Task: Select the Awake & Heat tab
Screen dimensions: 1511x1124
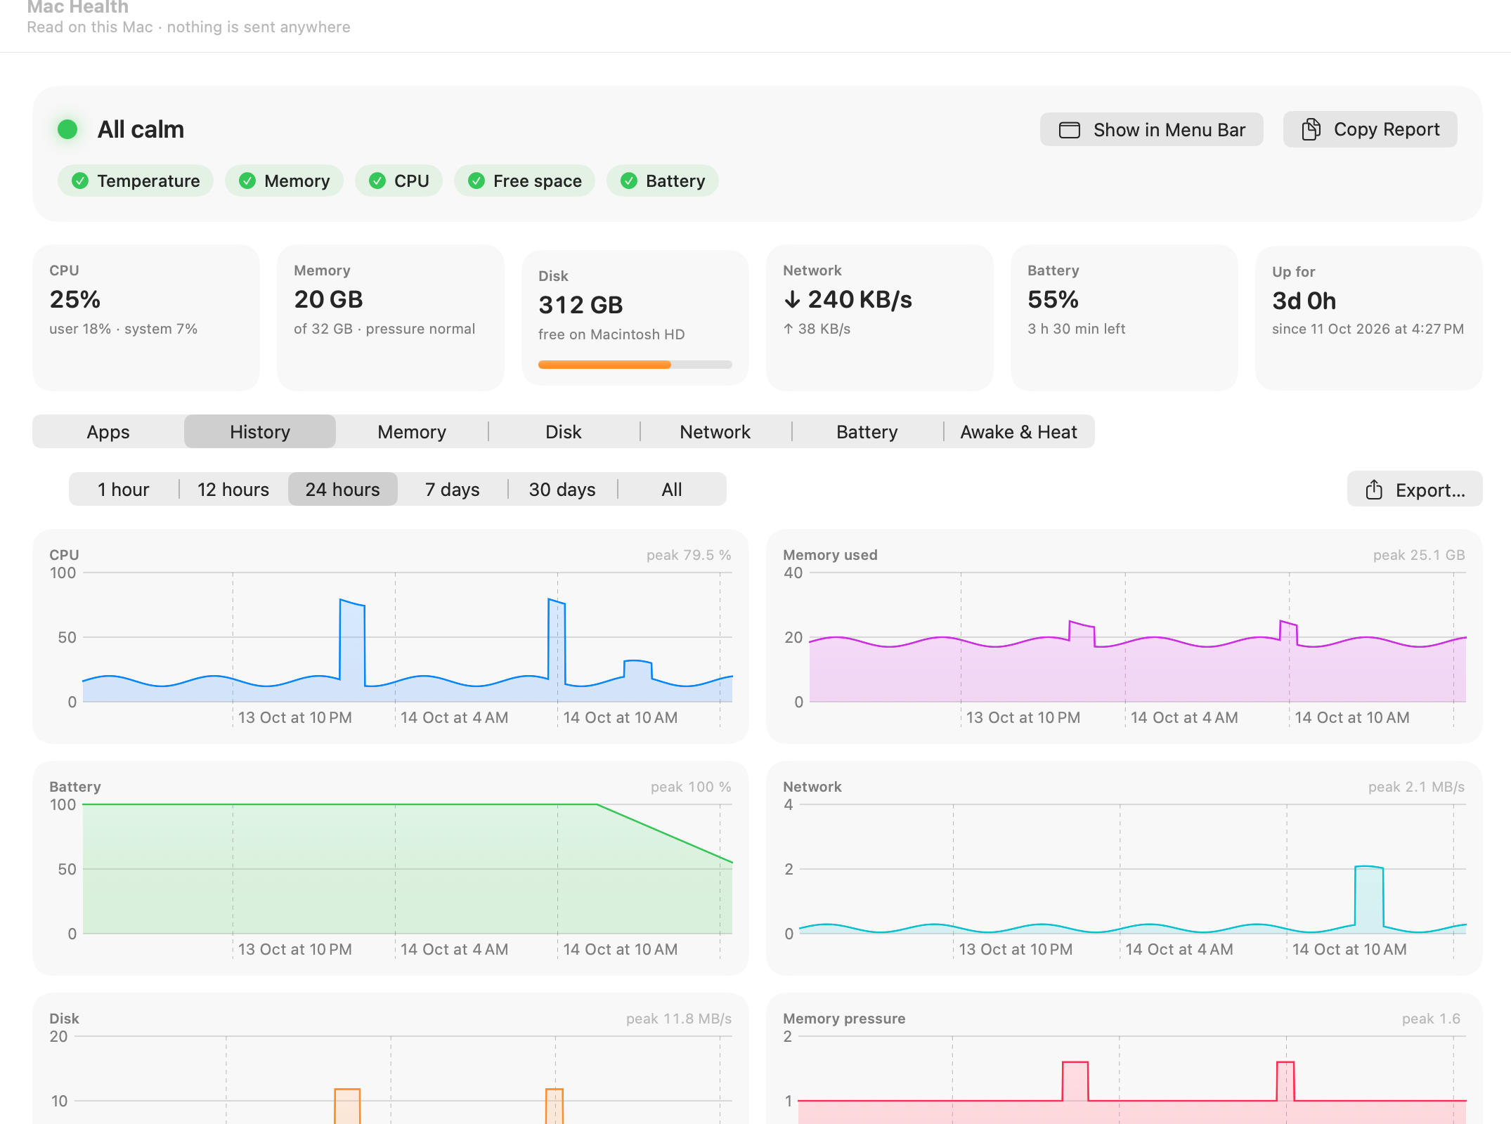Action: (1019, 431)
